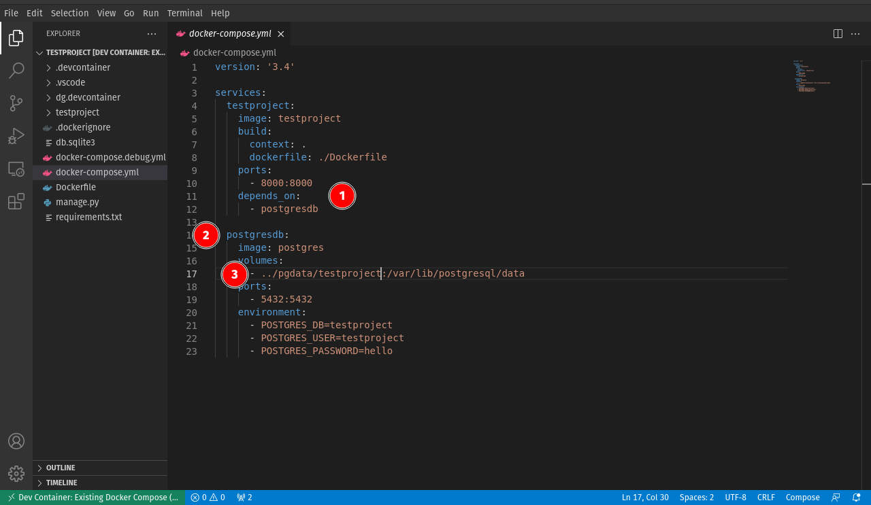The width and height of the screenshot is (871, 505).
Task: Open the Run and Debug view
Action: [x=16, y=136]
